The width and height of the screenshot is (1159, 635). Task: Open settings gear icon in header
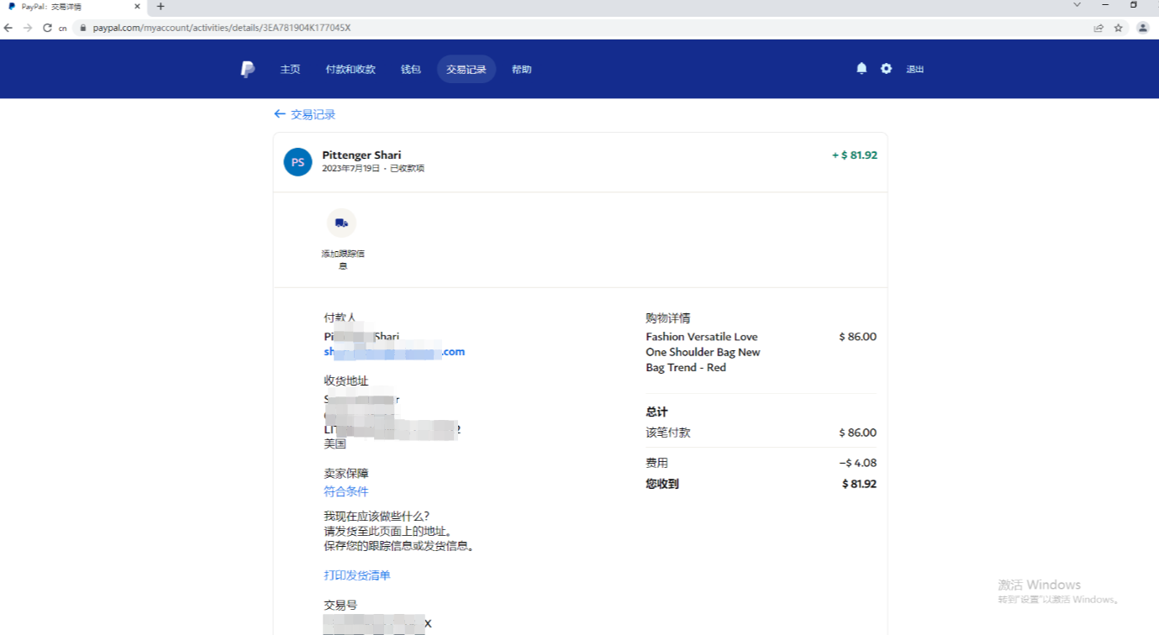pos(886,69)
